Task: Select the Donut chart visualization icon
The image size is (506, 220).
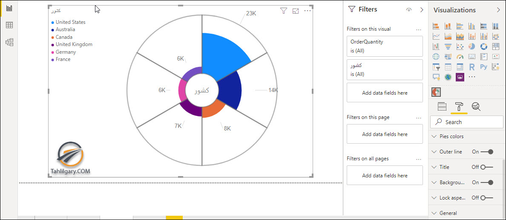Action: coord(484,46)
